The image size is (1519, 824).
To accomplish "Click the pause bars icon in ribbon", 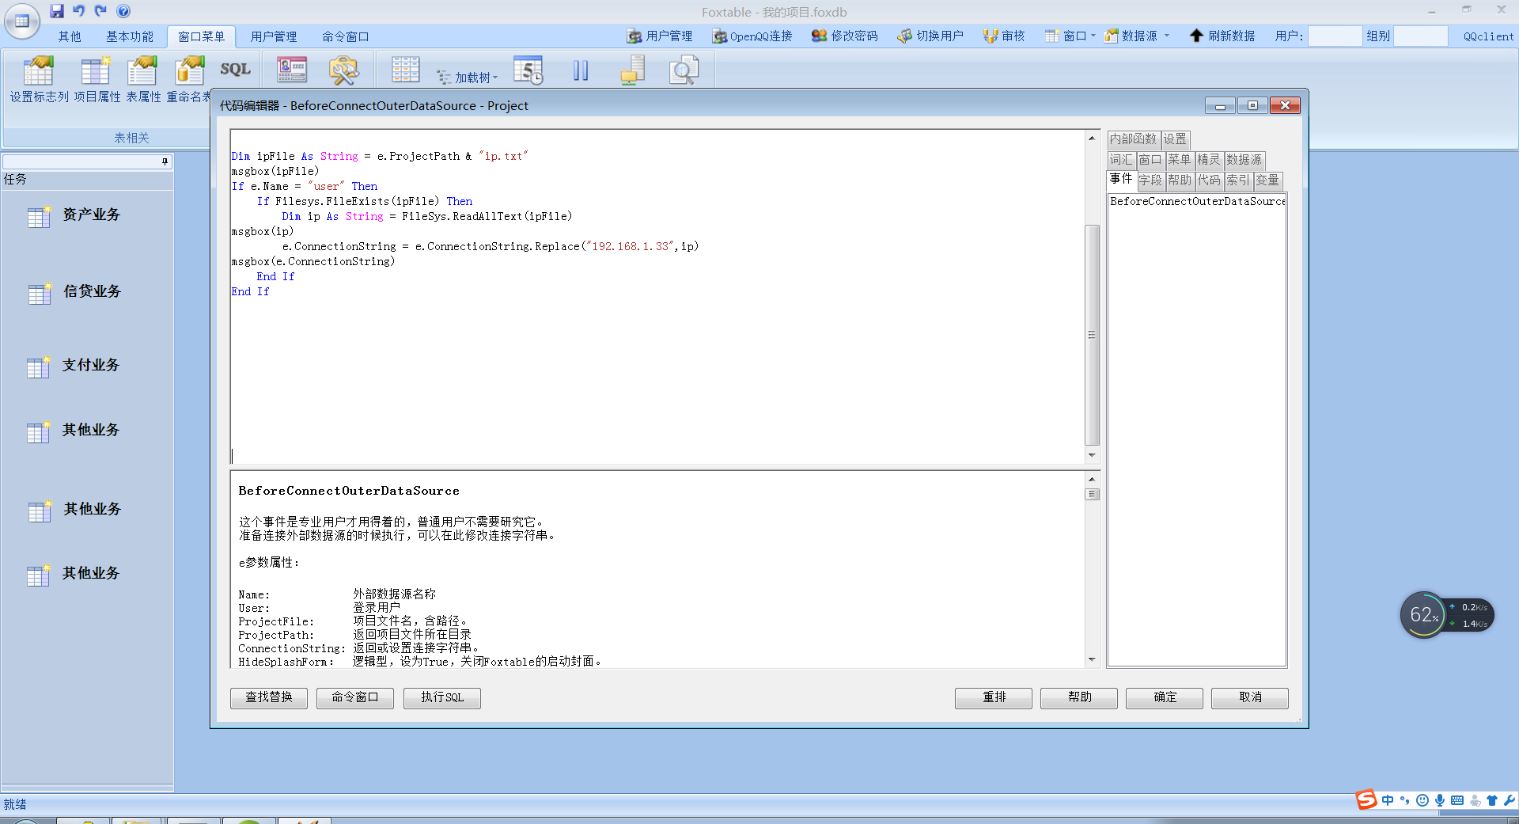I will [581, 70].
